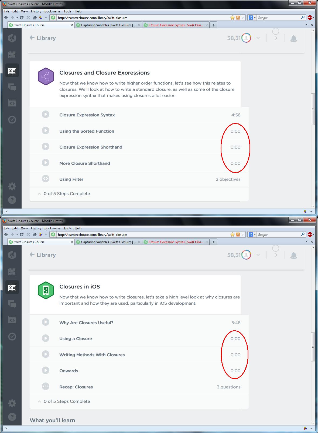Click the green Closures in iOS badge
Viewport: 318px width, 433px height.
pyautogui.click(x=46, y=290)
